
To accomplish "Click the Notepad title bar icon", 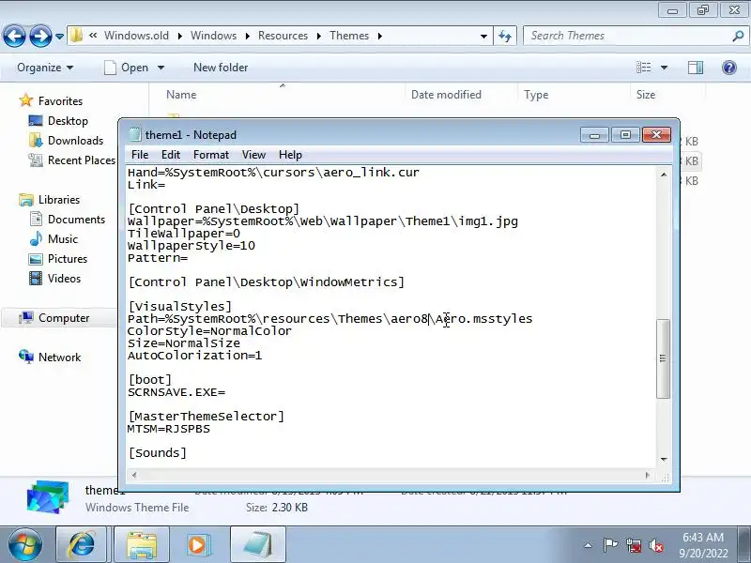I will 135,135.
